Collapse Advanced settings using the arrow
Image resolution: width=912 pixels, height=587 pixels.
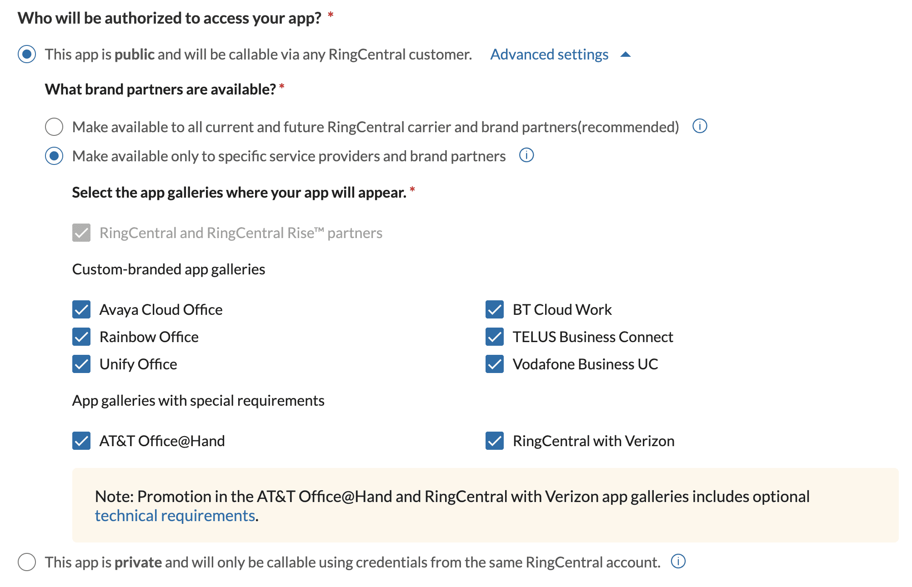click(626, 55)
